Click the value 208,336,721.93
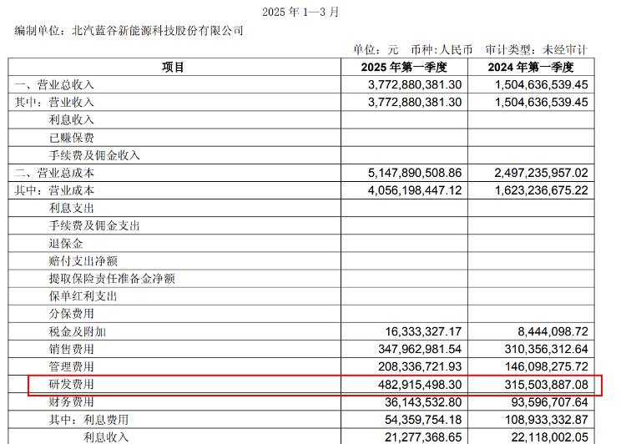The image size is (626, 444). [x=420, y=366]
